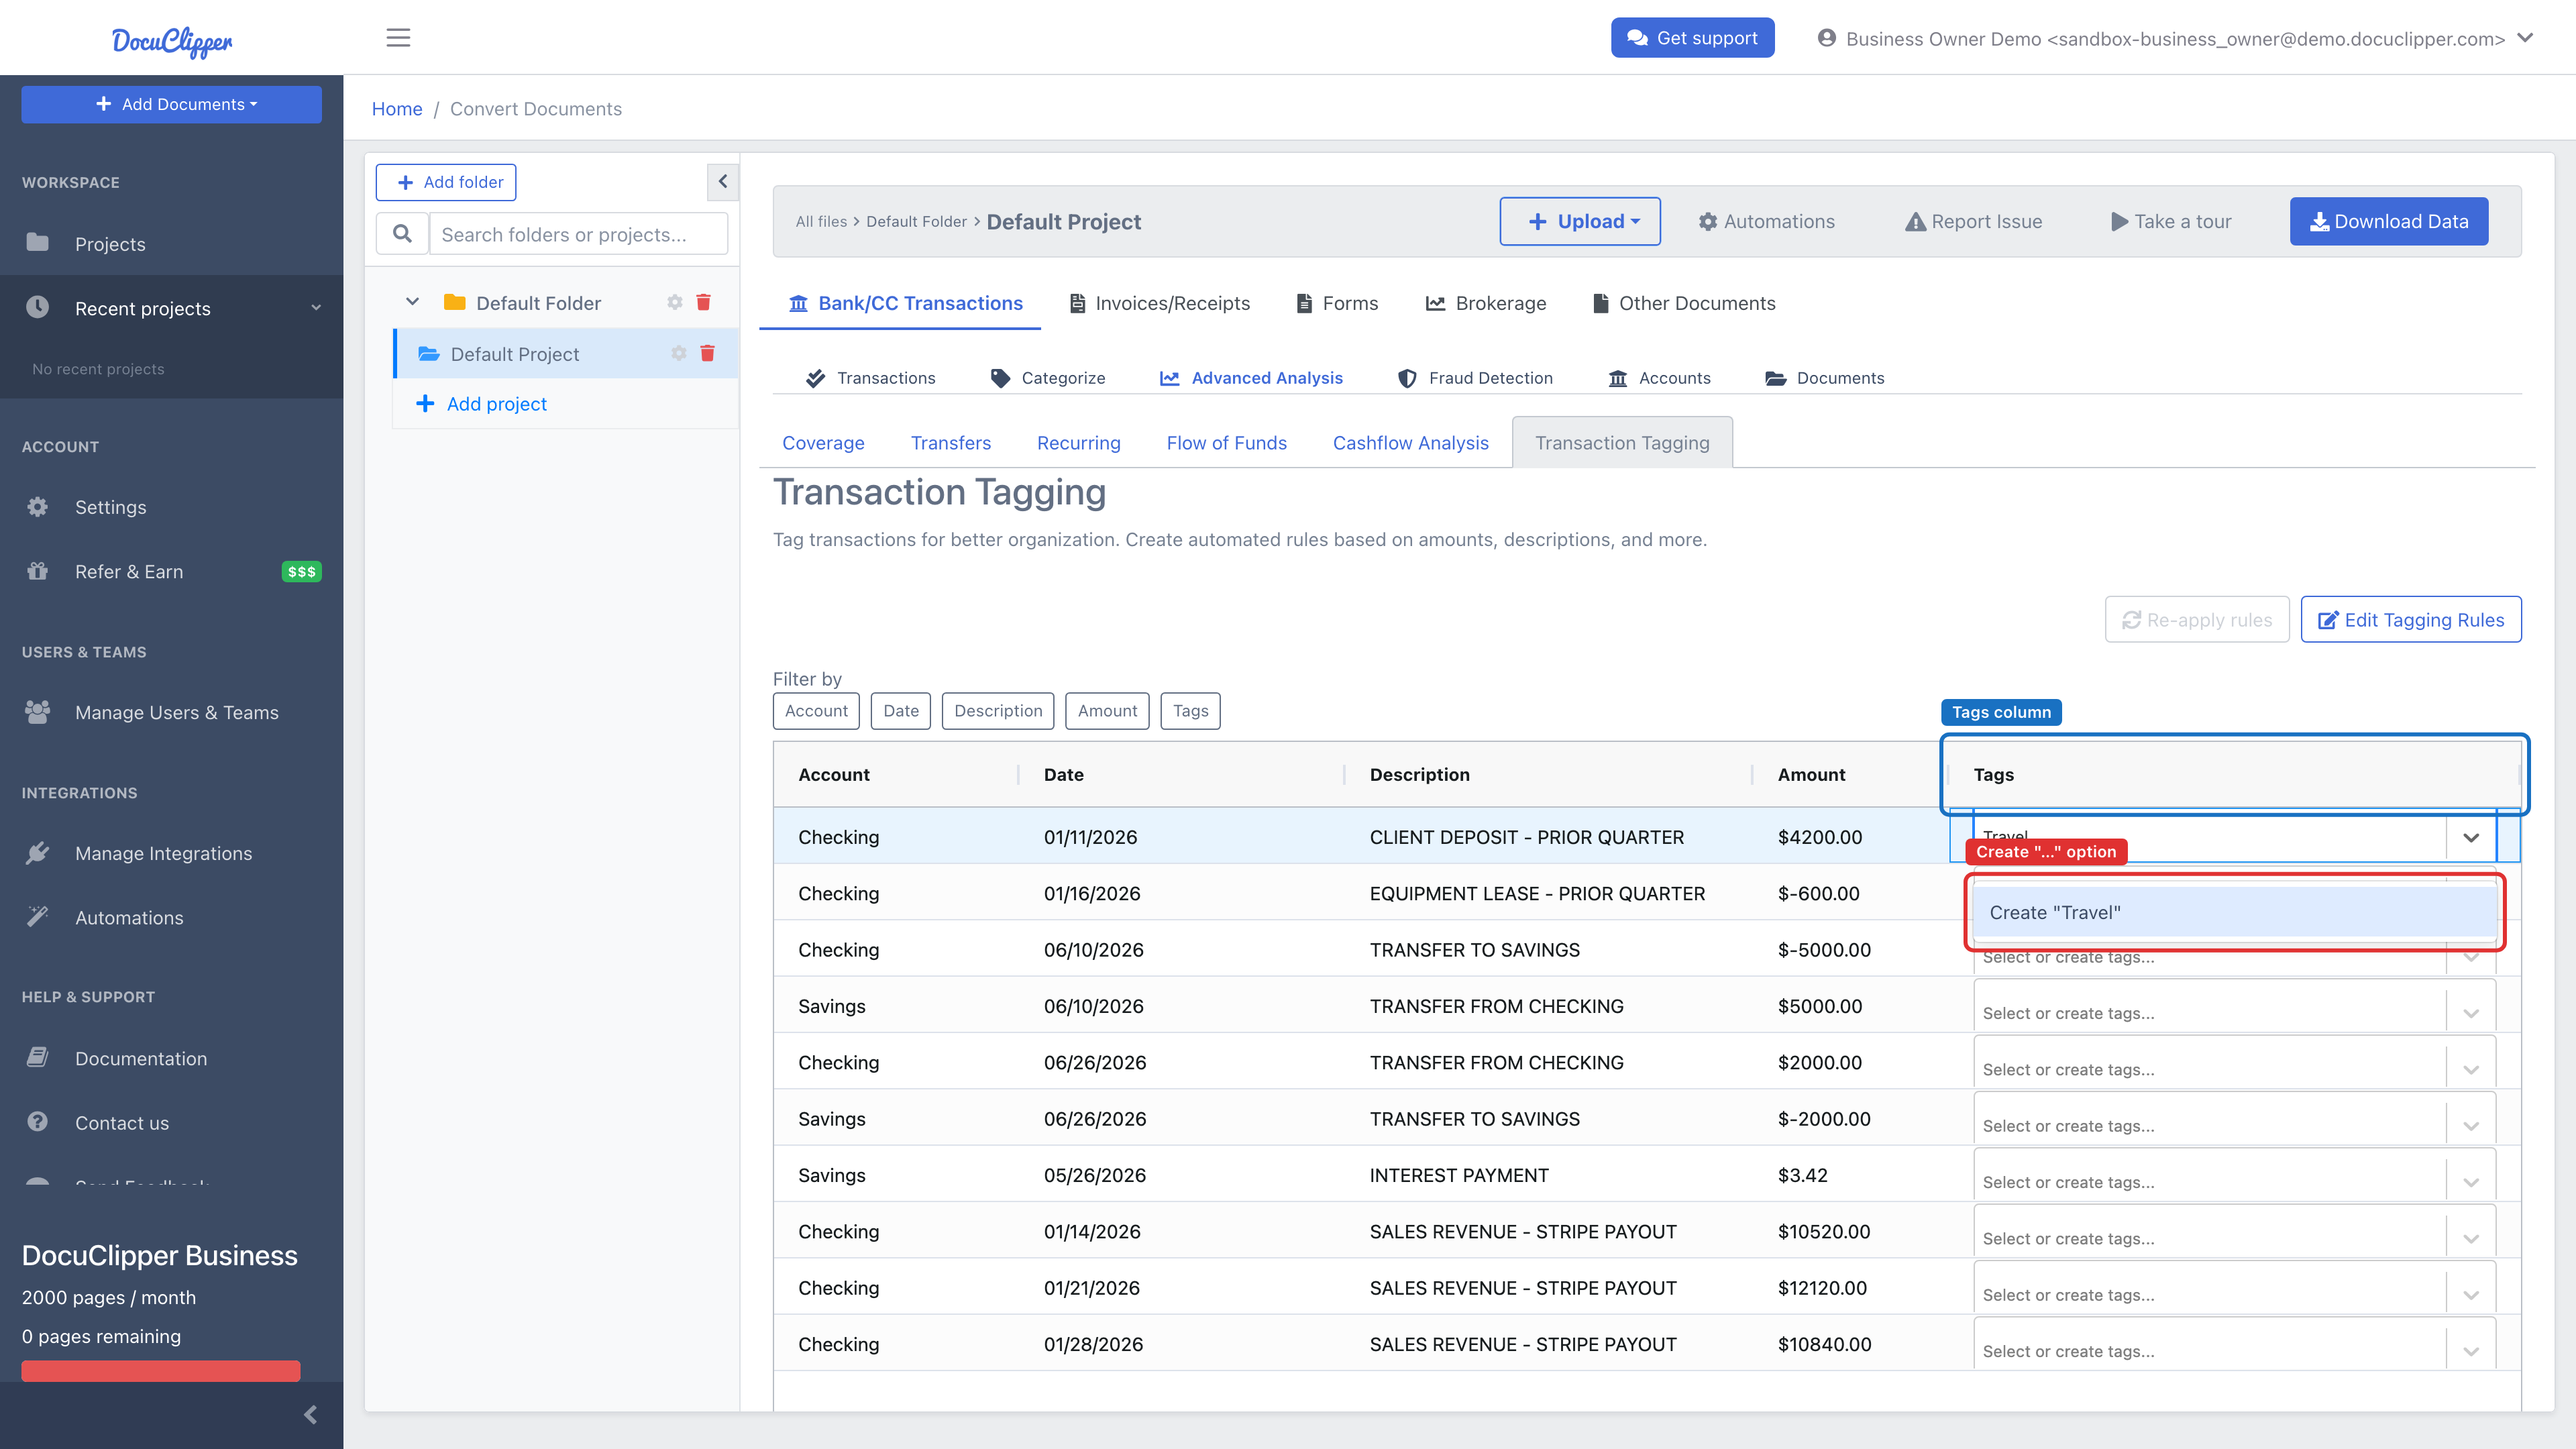Screen dimensions: 2576x1449
Task: Switch to the Forms tab
Action: click(1337, 303)
